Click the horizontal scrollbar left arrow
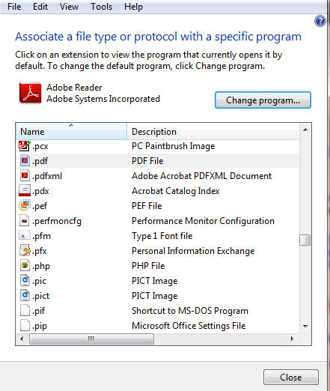330x391 pixels. click(22, 339)
